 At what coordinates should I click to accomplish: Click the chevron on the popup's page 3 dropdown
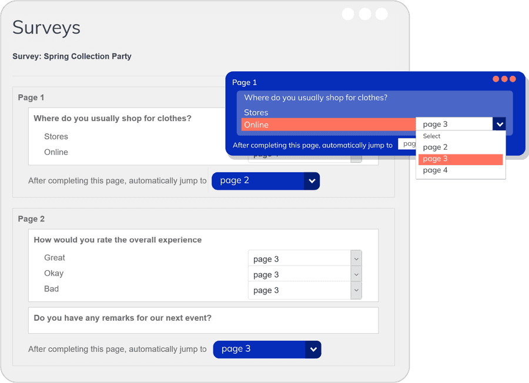(x=500, y=124)
